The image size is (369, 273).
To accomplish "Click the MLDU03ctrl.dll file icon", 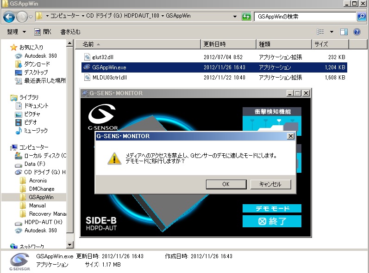I will point(87,77).
